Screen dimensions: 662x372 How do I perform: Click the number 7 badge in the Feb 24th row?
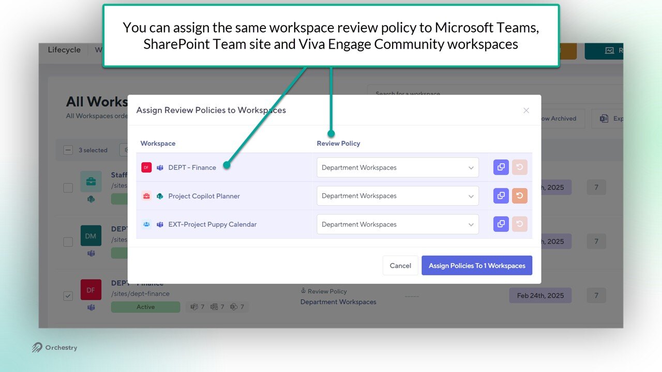pos(596,296)
